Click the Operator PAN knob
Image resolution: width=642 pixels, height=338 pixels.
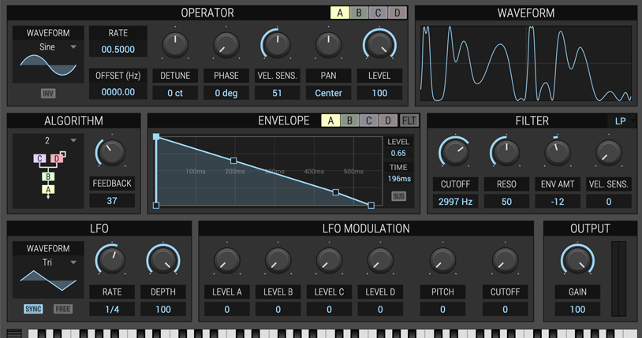[328, 46]
